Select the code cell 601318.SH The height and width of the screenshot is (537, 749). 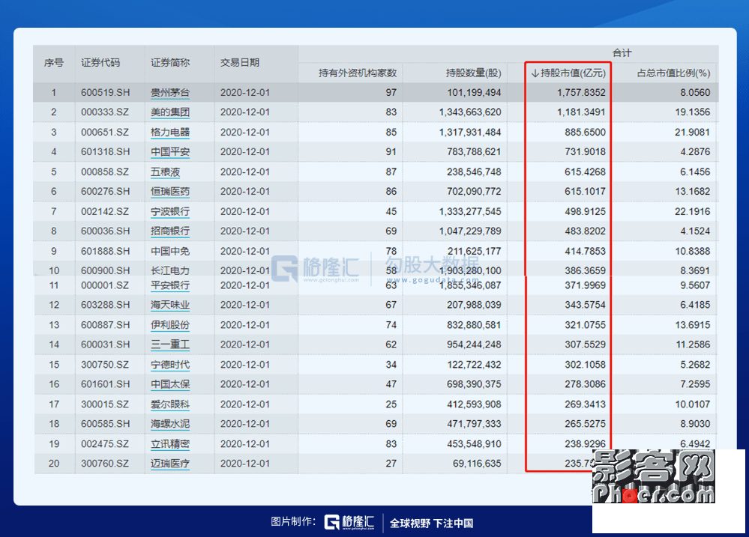click(105, 152)
